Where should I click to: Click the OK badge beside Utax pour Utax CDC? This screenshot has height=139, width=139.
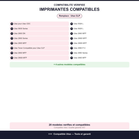(12, 24)
